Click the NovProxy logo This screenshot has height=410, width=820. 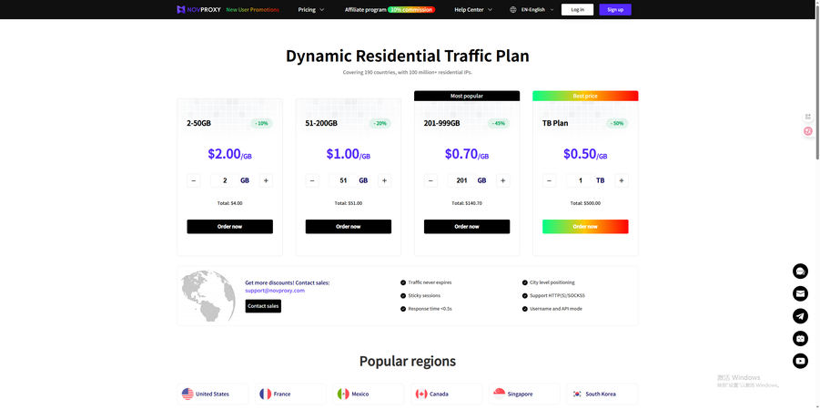click(x=198, y=10)
